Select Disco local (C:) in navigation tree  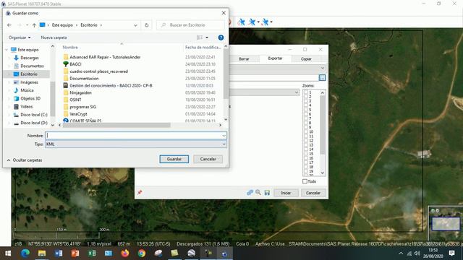pyautogui.click(x=34, y=115)
